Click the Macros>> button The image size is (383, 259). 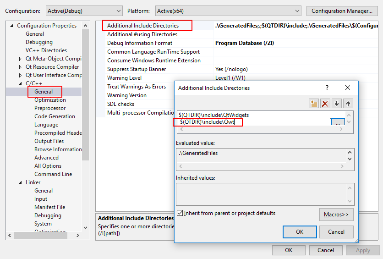click(336, 214)
